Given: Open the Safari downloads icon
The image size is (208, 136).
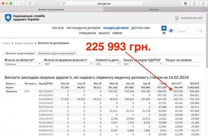Looking at the screenshot, I should [x=185, y=3].
